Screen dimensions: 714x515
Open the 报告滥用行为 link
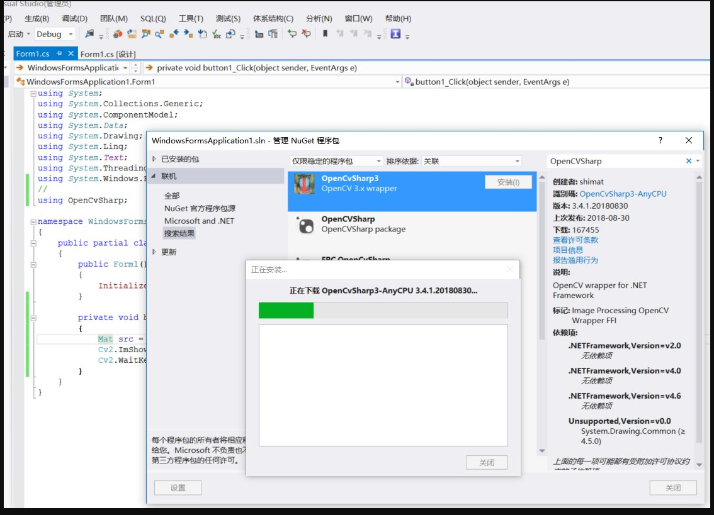point(575,260)
